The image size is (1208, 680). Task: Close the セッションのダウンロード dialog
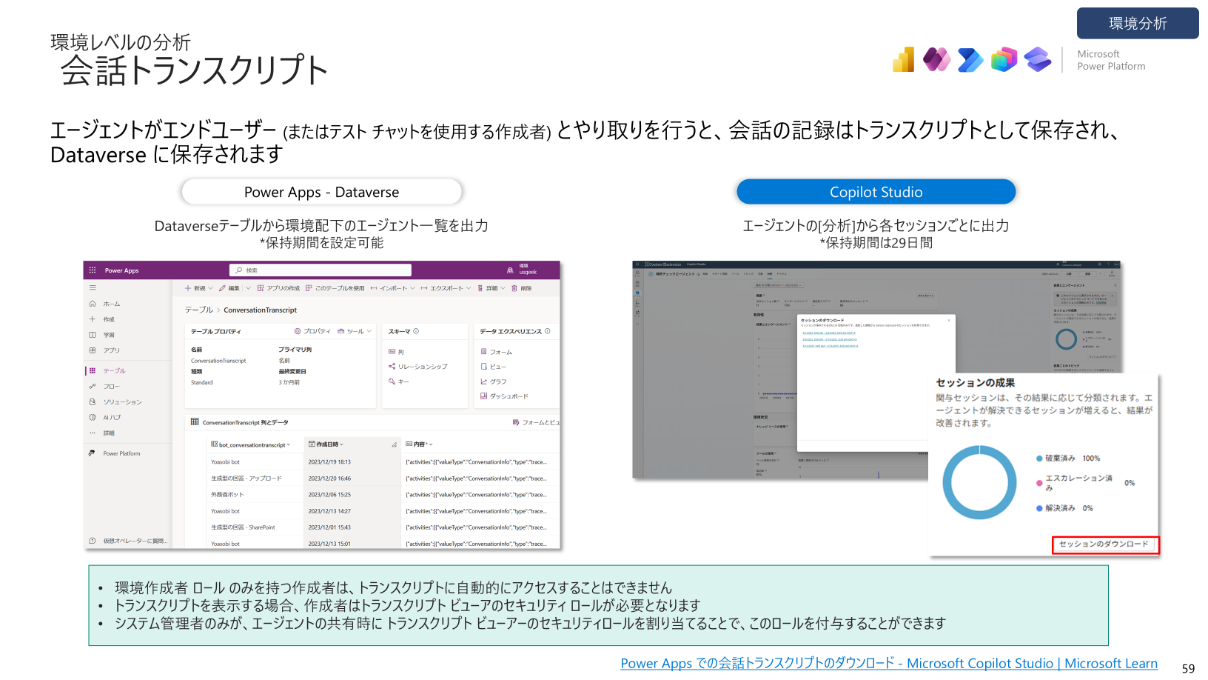pos(949,321)
